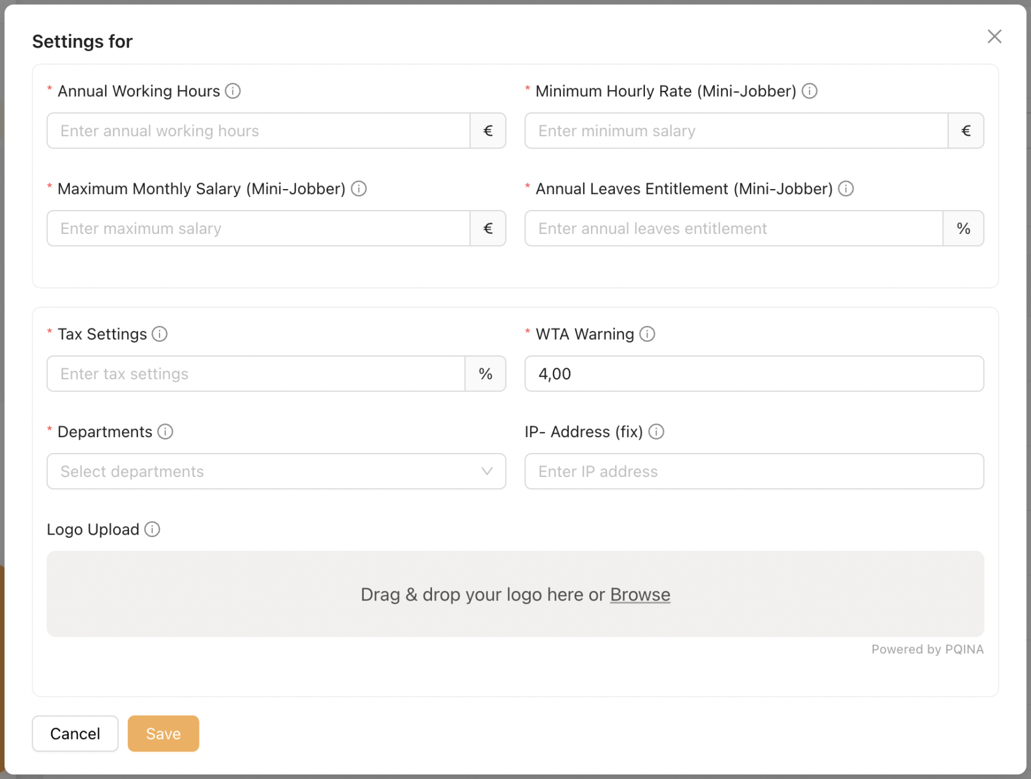Click the Enter IP address field
Image resolution: width=1031 pixels, height=779 pixels.
coord(754,471)
